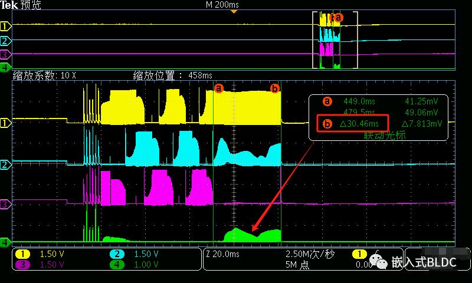This screenshot has height=283, width=472.
Task: Select channel 4 ground marker in zoom view
Action: click(5, 242)
